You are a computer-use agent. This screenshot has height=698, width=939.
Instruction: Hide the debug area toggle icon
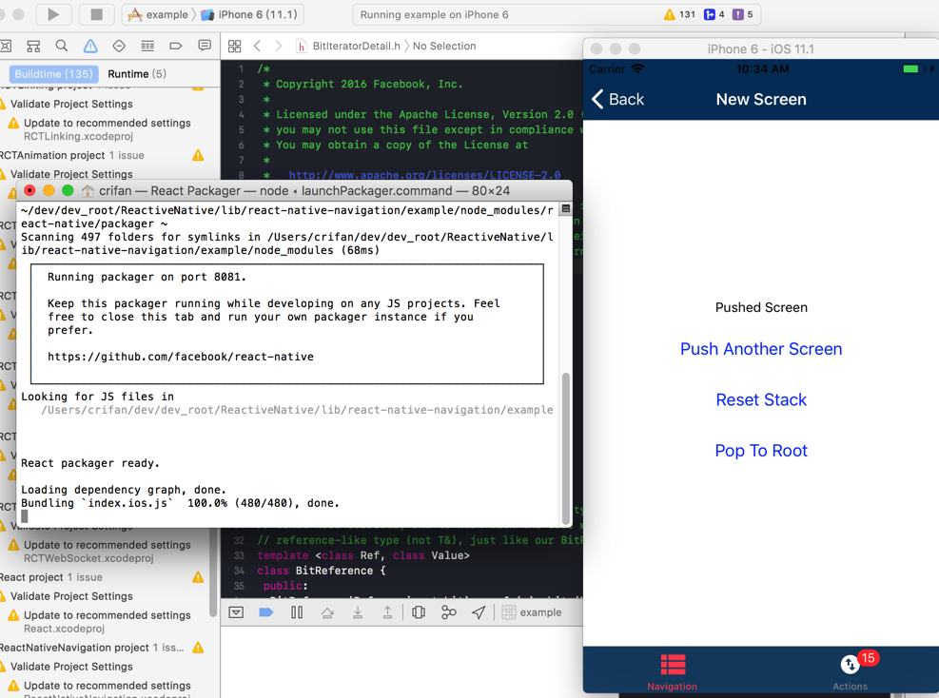(237, 612)
